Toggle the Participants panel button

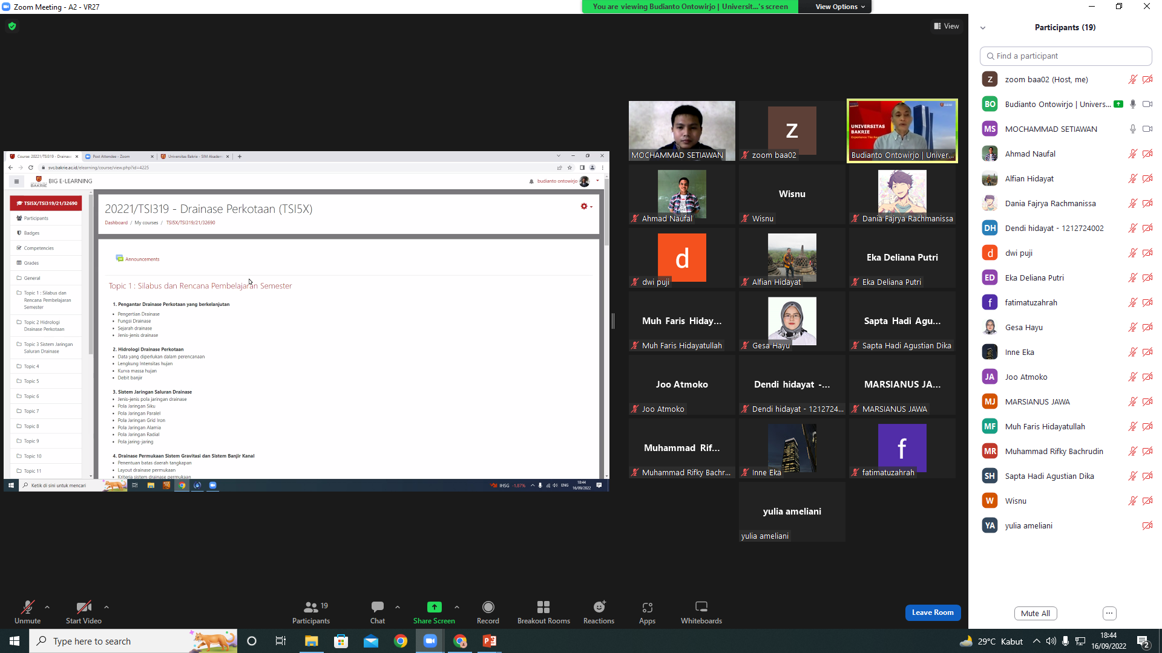click(x=311, y=612)
